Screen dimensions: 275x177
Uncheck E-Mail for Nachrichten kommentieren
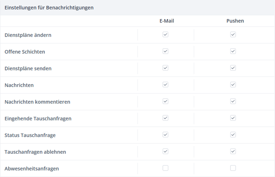tap(165, 101)
